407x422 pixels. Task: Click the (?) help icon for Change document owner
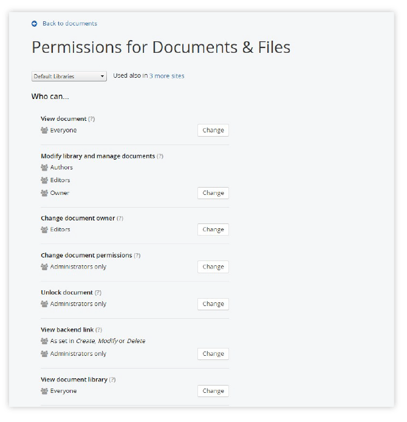click(x=120, y=218)
